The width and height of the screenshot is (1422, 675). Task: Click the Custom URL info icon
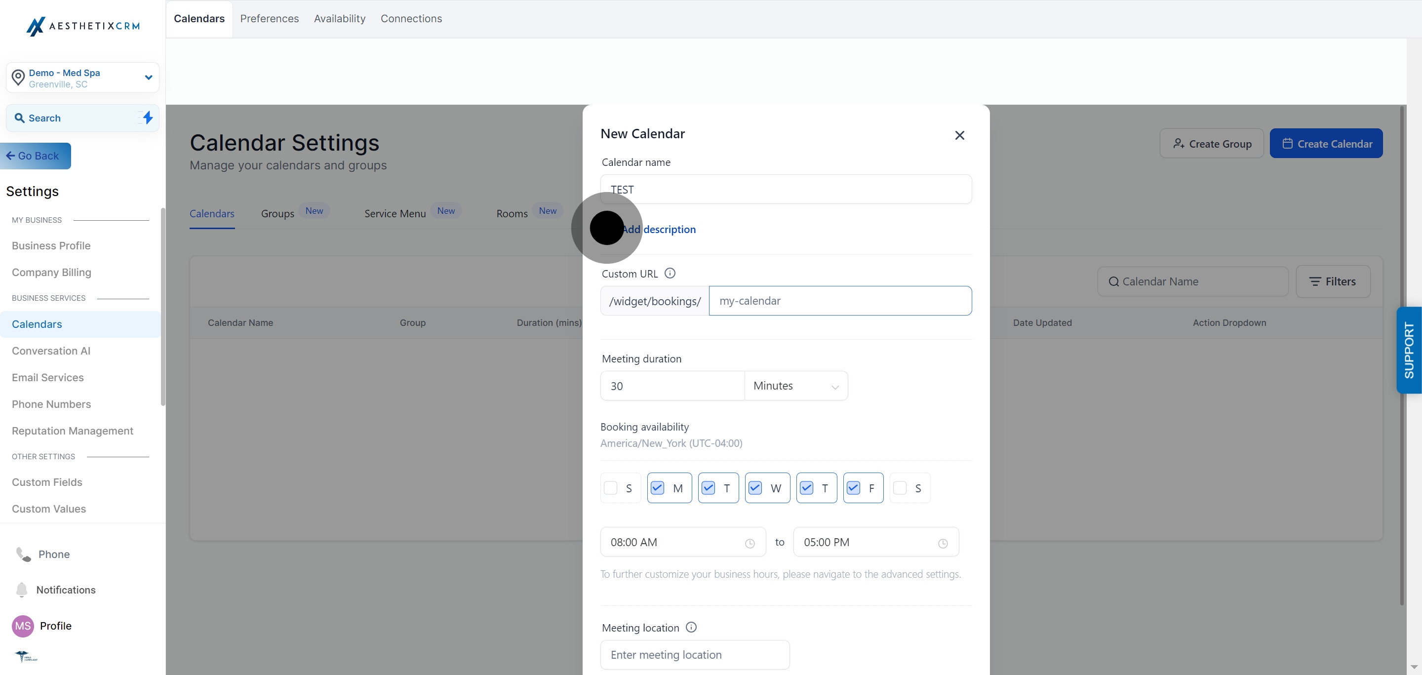click(x=670, y=273)
